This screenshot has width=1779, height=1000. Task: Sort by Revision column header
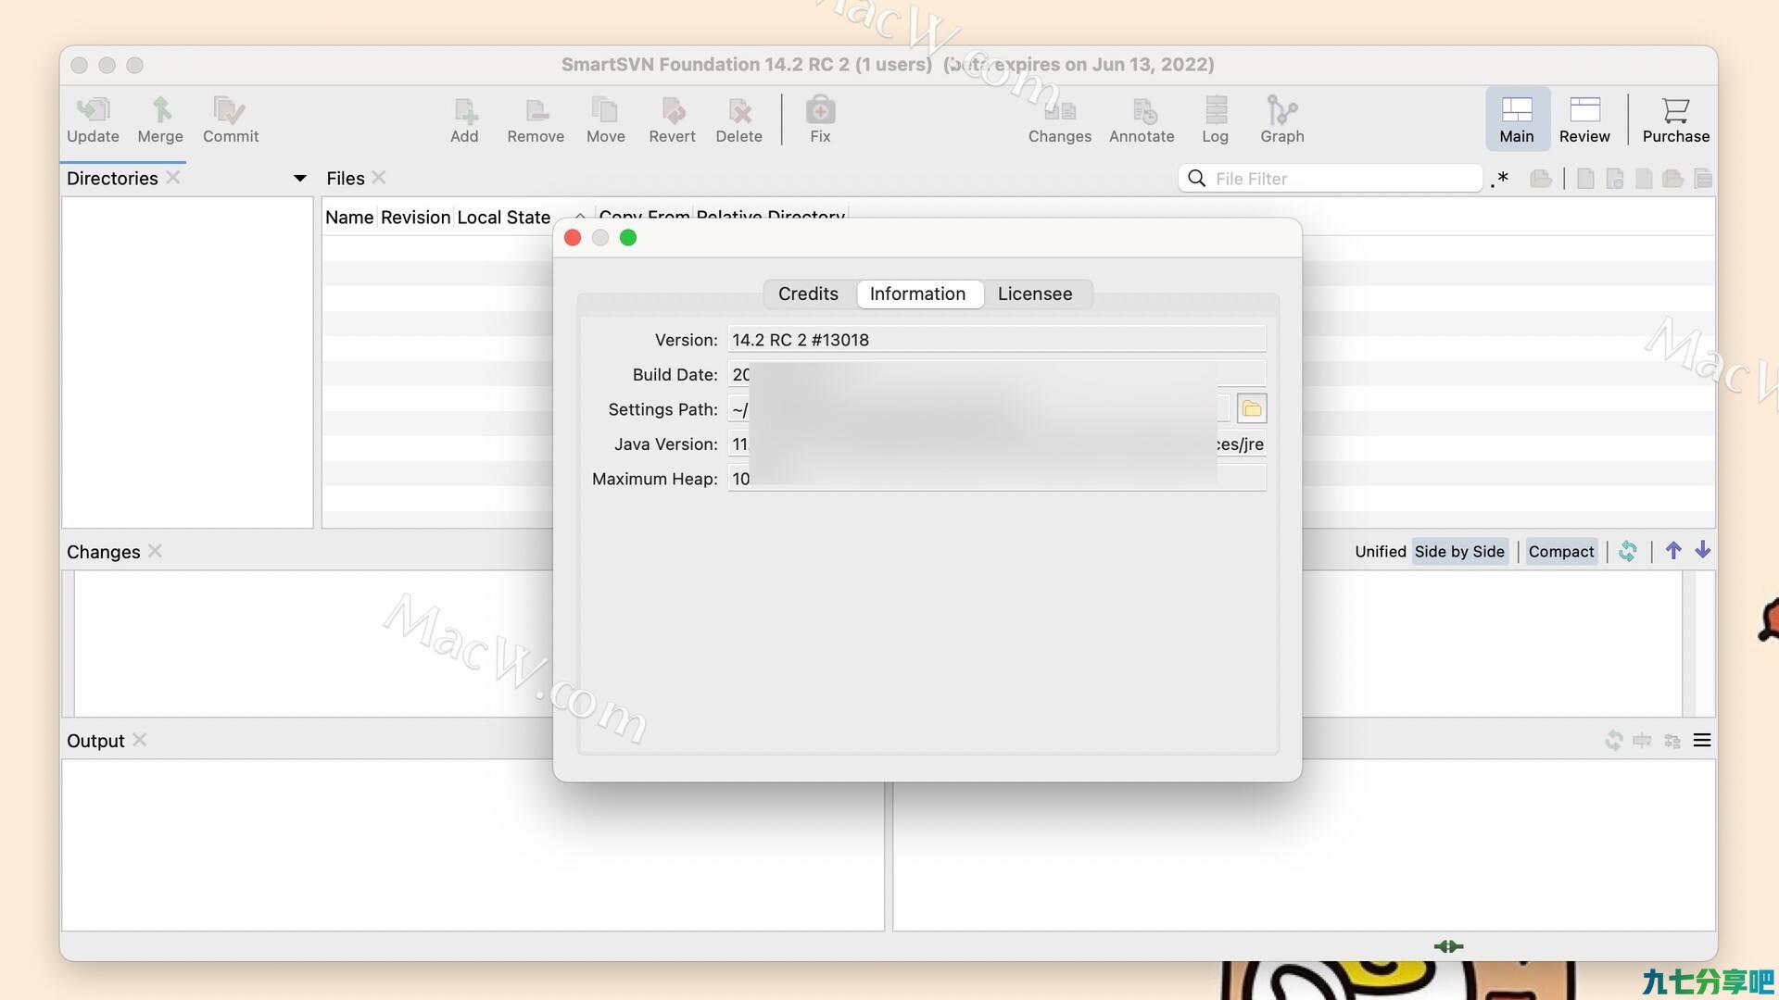(415, 217)
